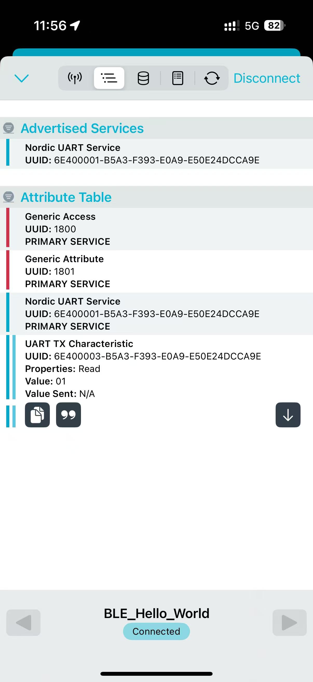Tap the UART TX Characteristic entry
This screenshot has height=682, width=313.
159,368
